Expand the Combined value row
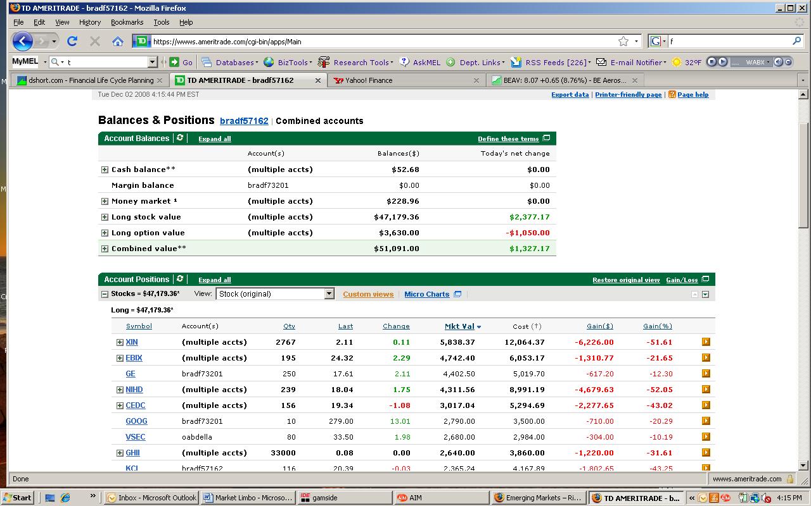The image size is (811, 506). point(105,249)
